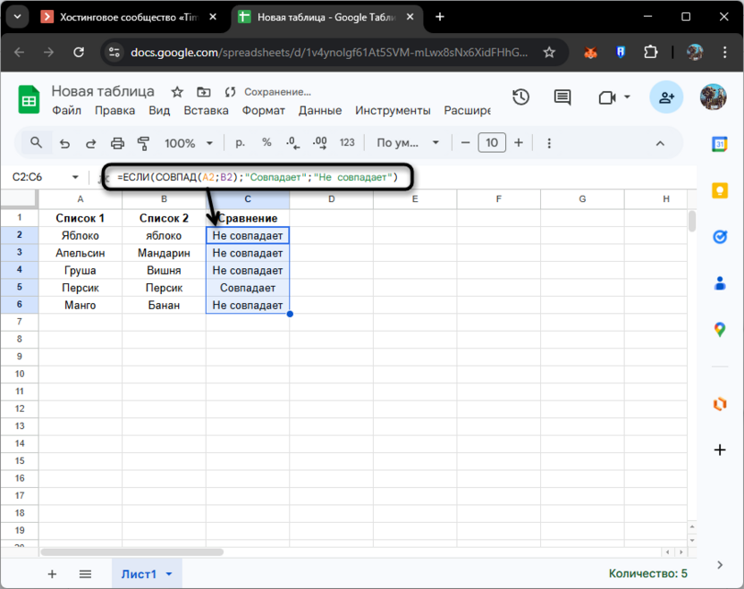Open the Правка menu
The width and height of the screenshot is (744, 589).
click(x=114, y=111)
